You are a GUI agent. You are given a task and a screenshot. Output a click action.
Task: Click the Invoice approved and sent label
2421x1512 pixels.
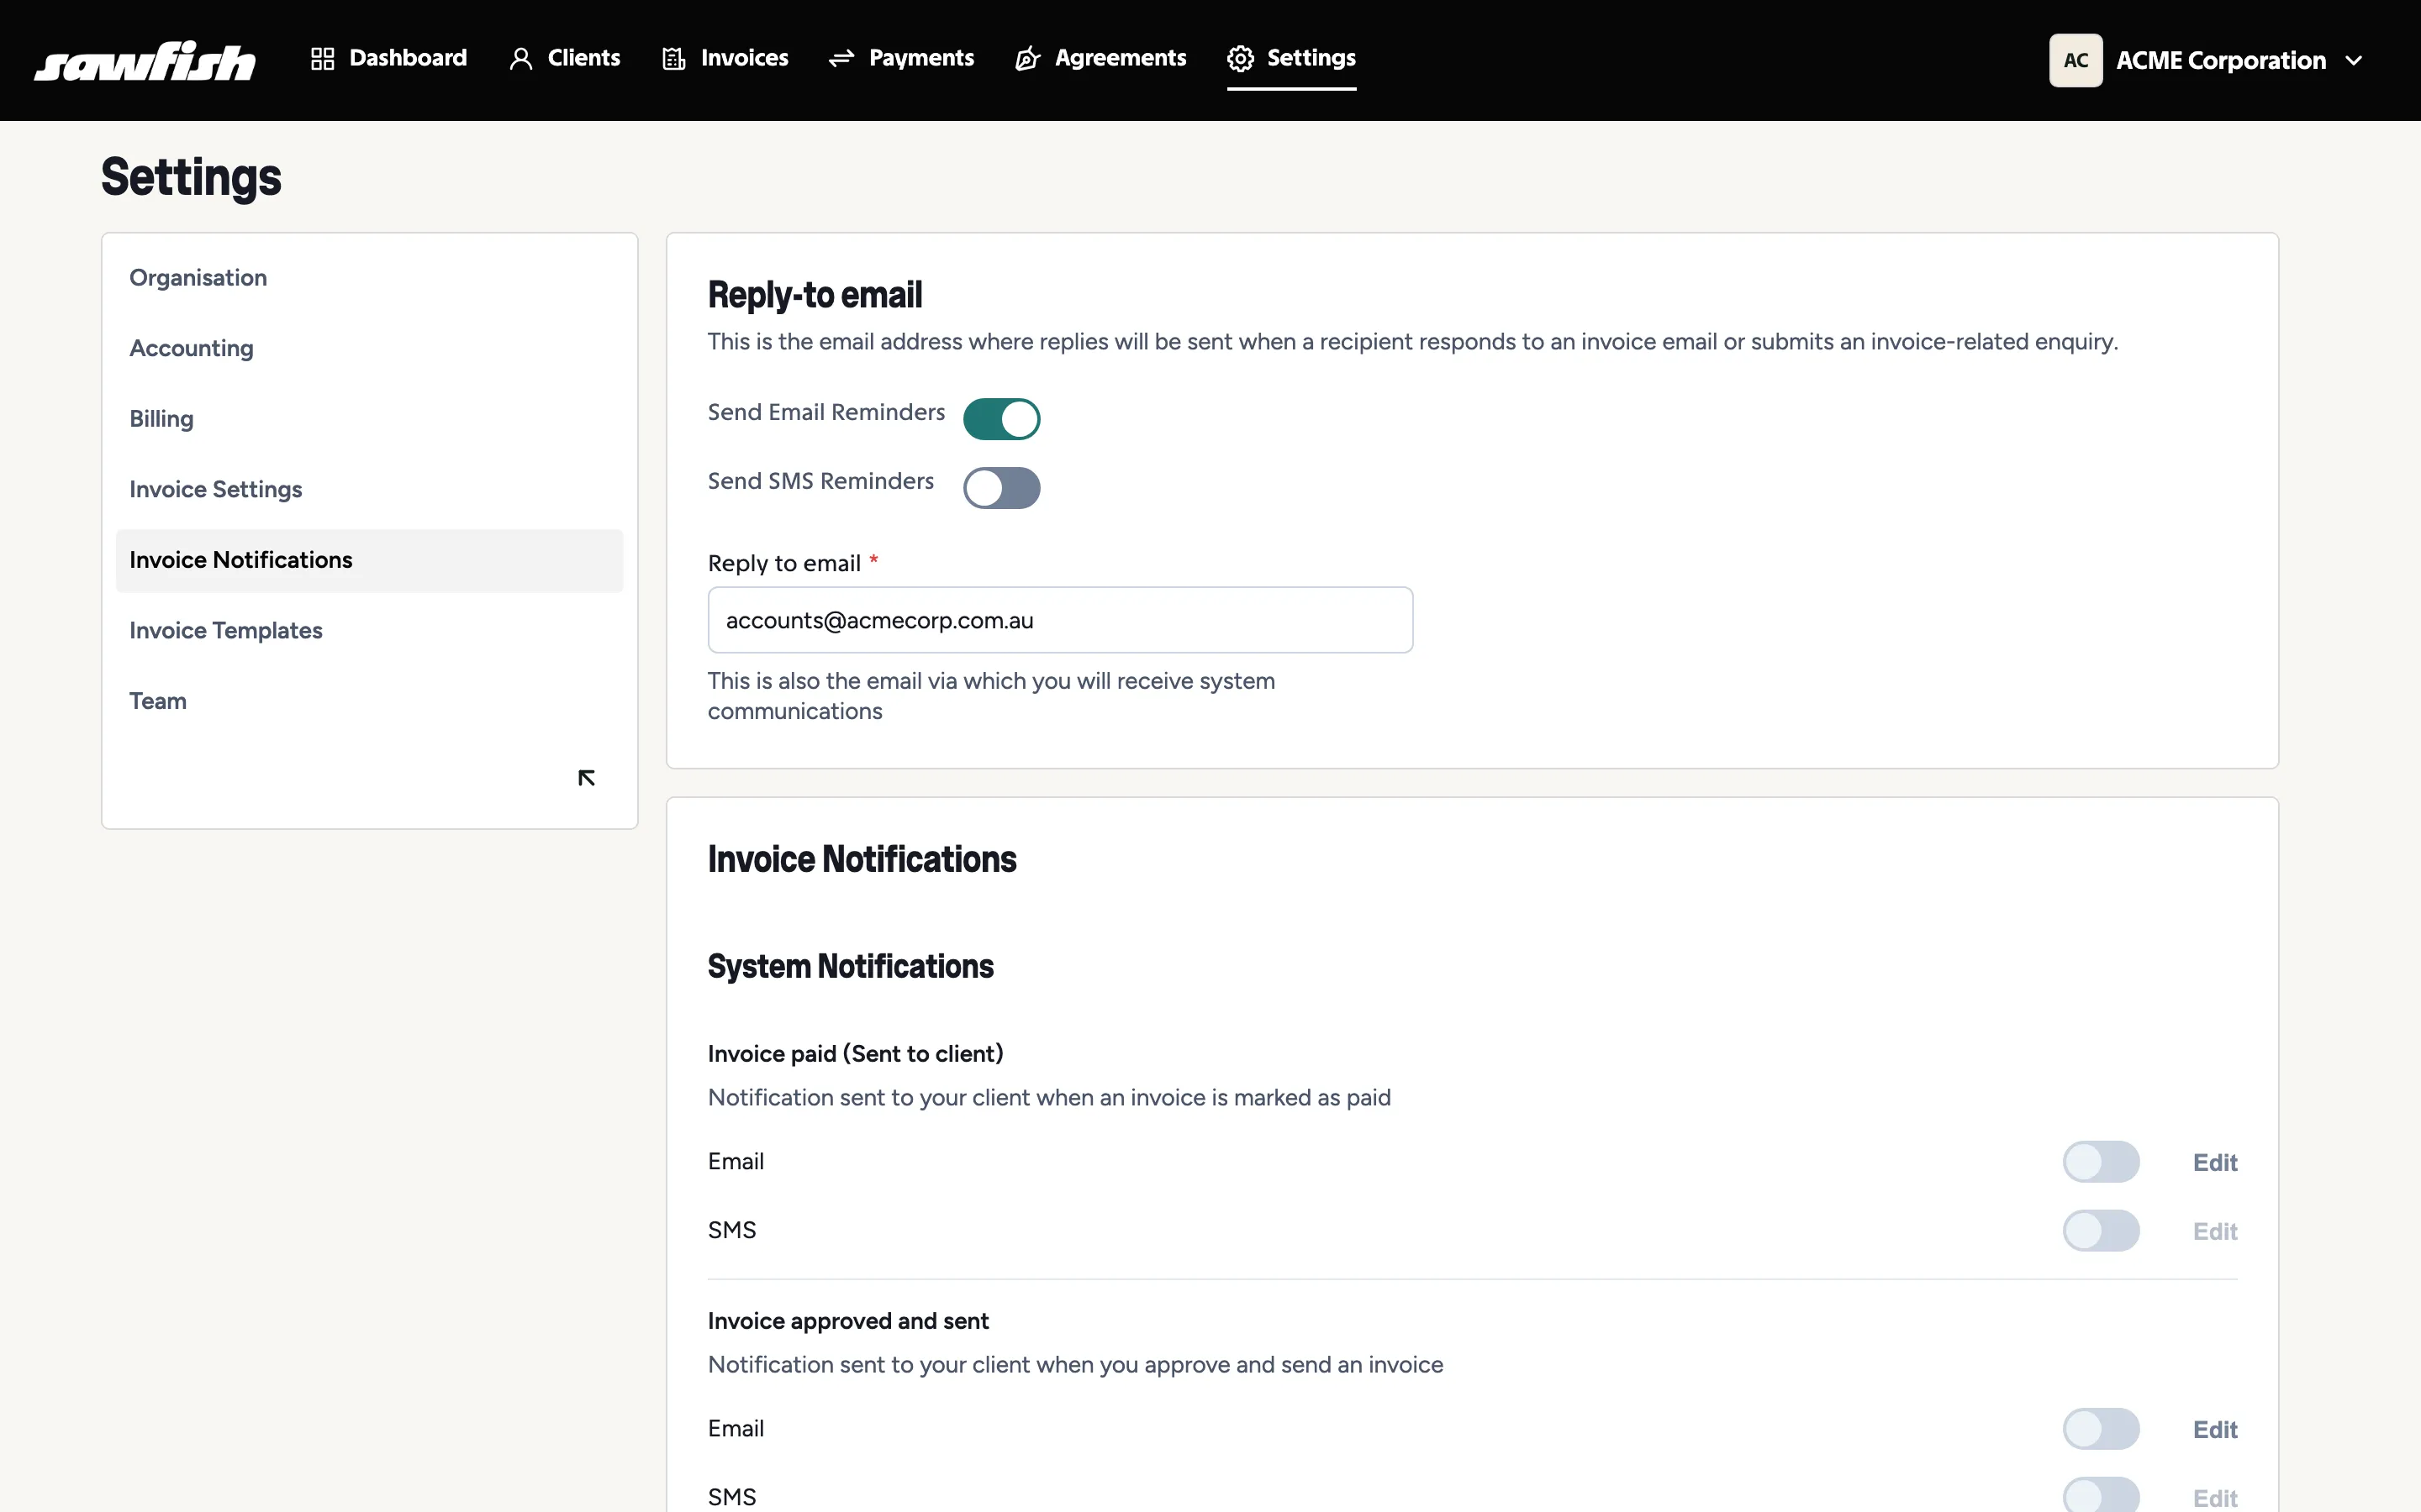click(848, 1321)
